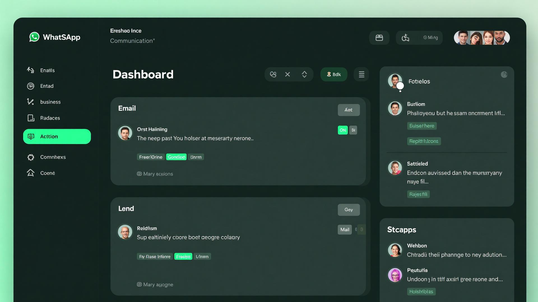Screen dimensions: 538x302
Task: Click the green Gondlop tag swatch
Action: (176, 157)
